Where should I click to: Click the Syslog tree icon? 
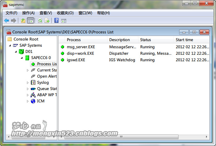pos(33,82)
